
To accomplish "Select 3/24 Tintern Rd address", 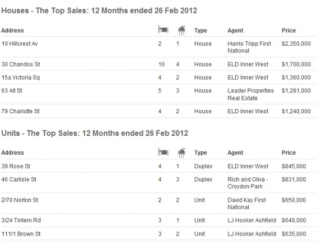I will pyautogui.click(x=21, y=220).
